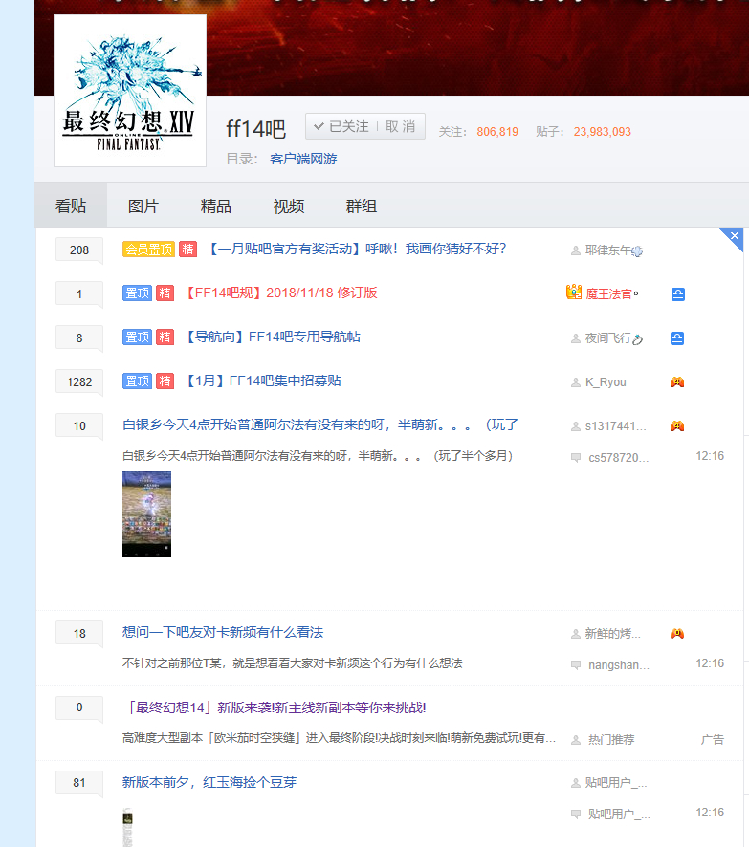The width and height of the screenshot is (749, 847).
Task: Click the ring icon beside 夜间飞行
Action: point(638,339)
